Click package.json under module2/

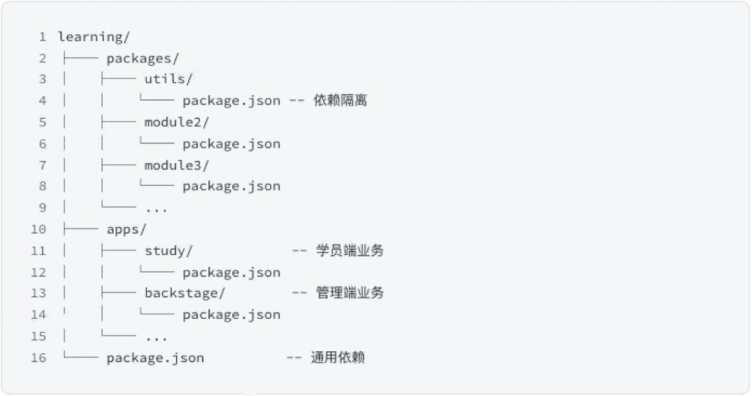231,144
